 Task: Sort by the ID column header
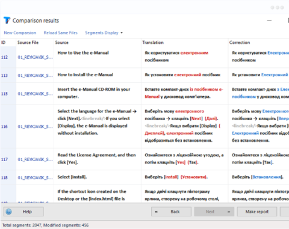[8, 43]
